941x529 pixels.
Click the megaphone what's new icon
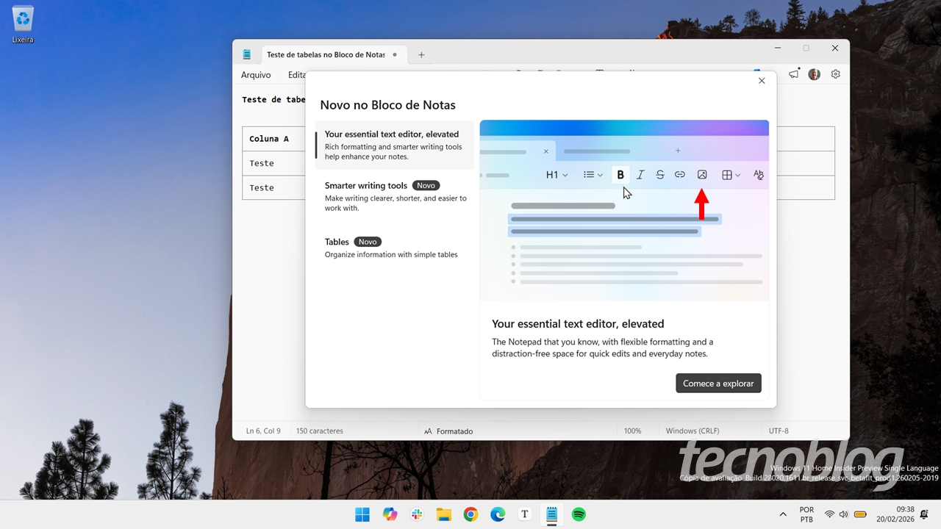[x=794, y=74]
